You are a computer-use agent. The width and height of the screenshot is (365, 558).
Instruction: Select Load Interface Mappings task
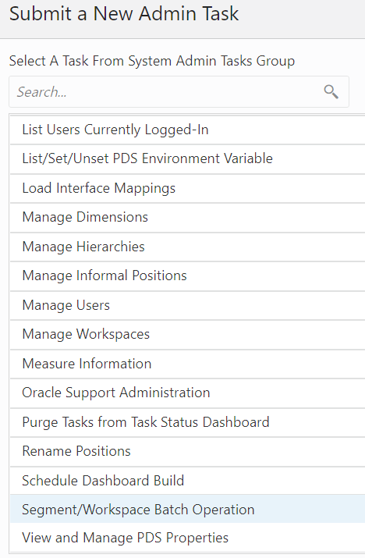click(x=187, y=188)
